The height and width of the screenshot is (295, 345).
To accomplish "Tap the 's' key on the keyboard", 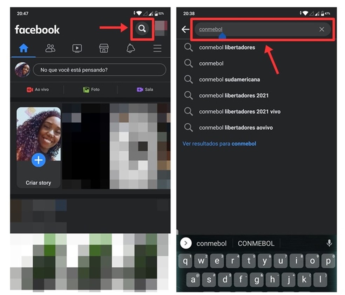I will click(x=209, y=280).
